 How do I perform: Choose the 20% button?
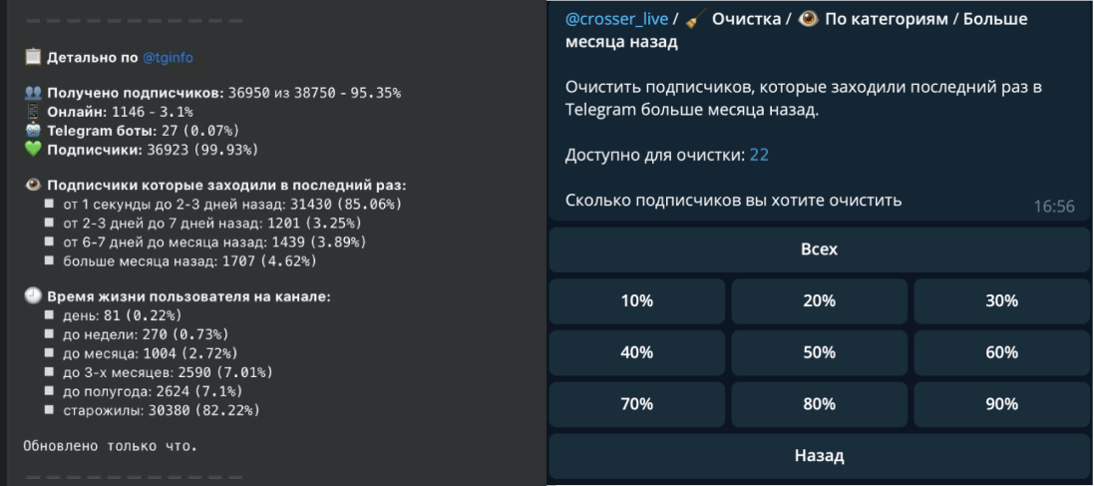[x=819, y=300]
